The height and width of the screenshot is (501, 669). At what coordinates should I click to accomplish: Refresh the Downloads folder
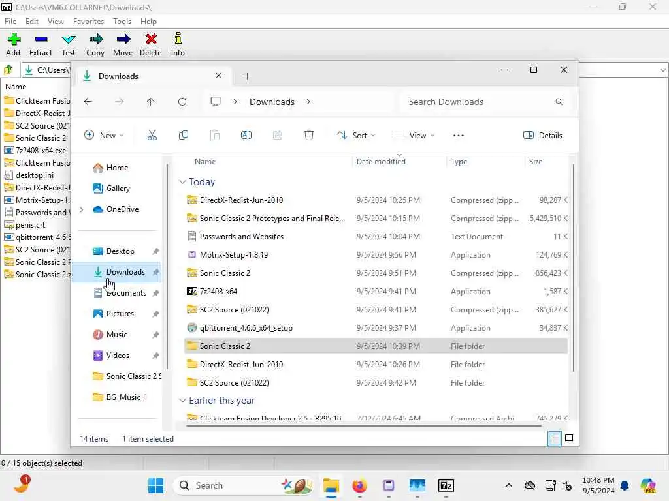click(182, 102)
